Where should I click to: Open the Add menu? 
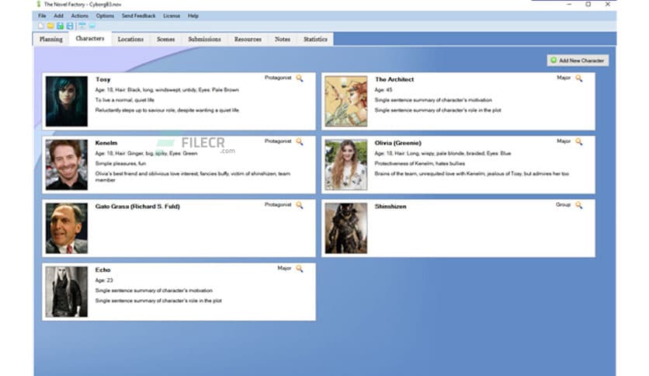pos(59,16)
